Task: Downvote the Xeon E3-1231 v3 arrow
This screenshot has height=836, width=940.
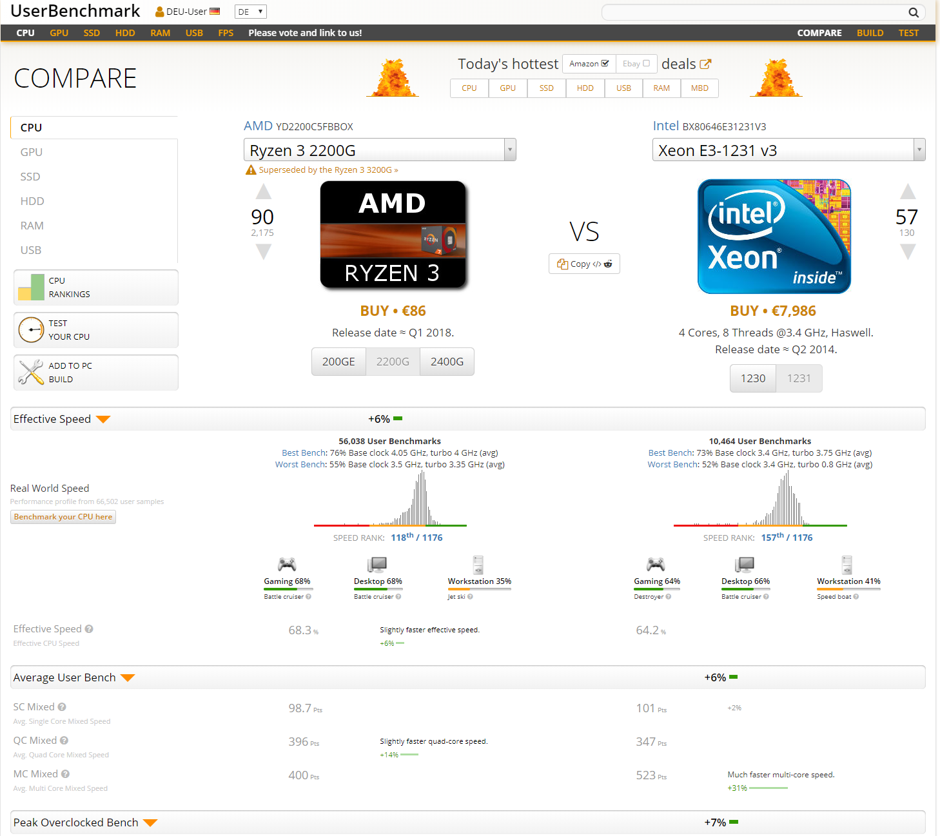Action: tap(907, 251)
